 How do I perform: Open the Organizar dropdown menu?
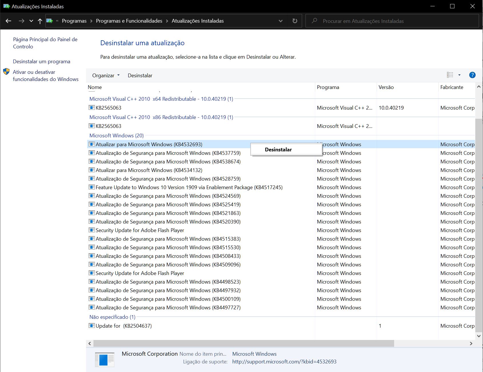pyautogui.click(x=106, y=76)
